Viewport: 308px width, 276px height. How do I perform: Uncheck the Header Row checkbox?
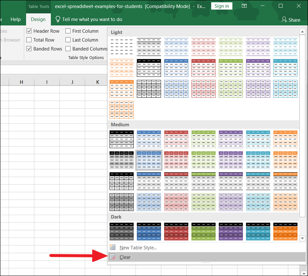29,31
